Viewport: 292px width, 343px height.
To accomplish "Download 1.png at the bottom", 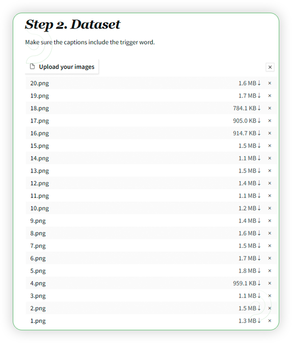I will 259,321.
